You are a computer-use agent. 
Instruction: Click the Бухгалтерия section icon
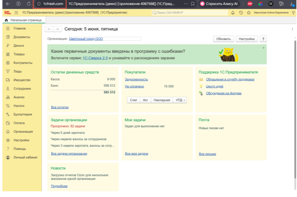click(8, 114)
